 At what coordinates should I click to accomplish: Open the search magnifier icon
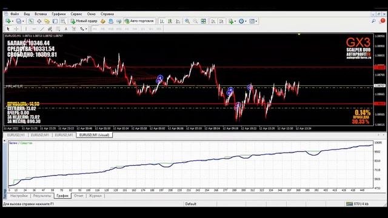[x=373, y=21]
